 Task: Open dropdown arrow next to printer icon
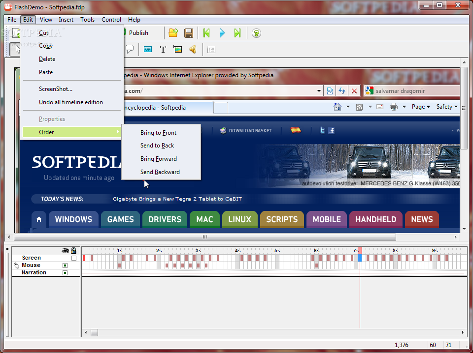[404, 107]
